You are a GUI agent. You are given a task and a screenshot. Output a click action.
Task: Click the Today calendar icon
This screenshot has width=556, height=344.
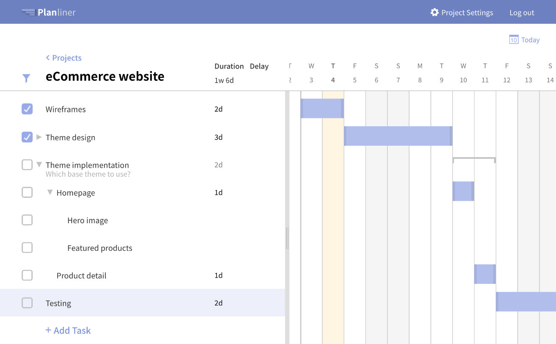pyautogui.click(x=514, y=40)
